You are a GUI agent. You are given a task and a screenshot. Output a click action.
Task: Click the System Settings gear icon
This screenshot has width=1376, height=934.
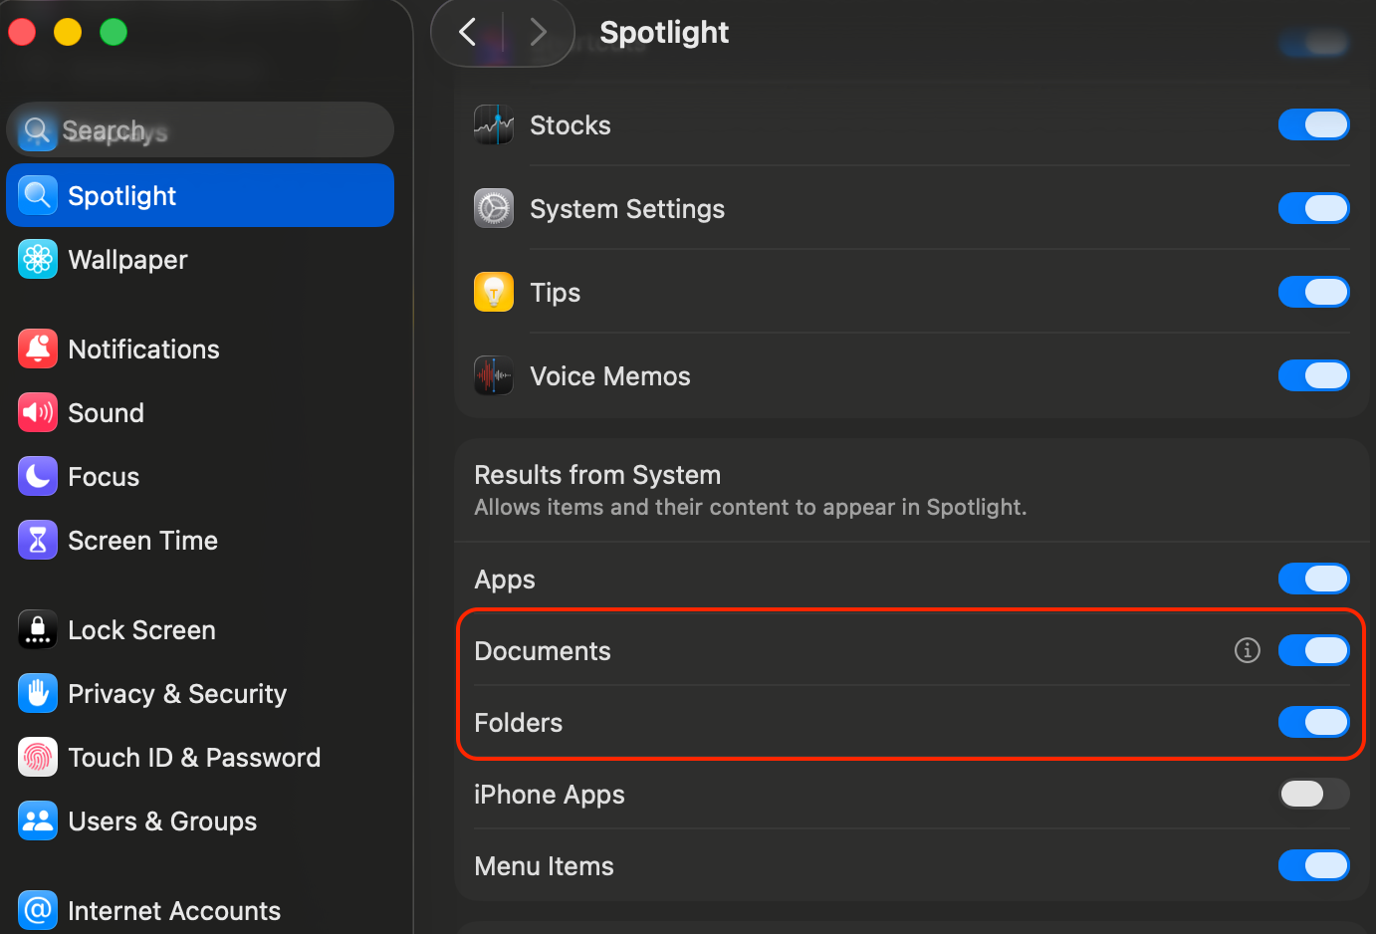coord(494,209)
